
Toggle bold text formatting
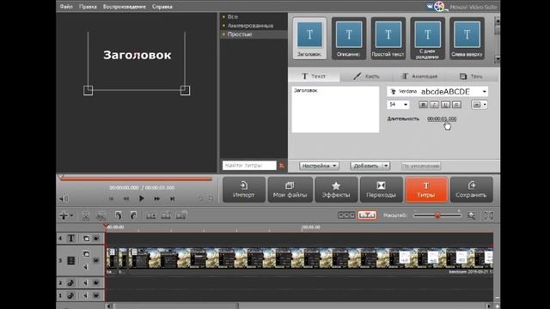(x=423, y=105)
